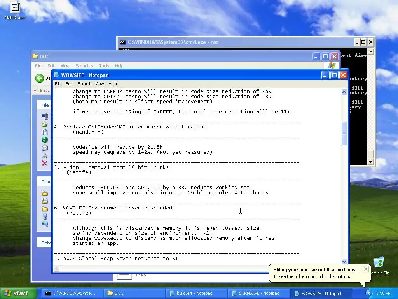Click line 'started an app.' in Notepad
The height and width of the screenshot is (299, 398).
(x=96, y=243)
